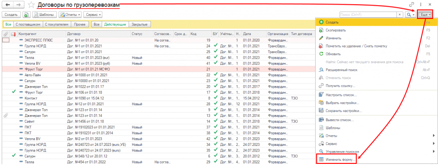The image size is (438, 166).
Task: Click the row icon next to ЭКСПРЕСС ПЛЮС
Action: coord(21,40)
